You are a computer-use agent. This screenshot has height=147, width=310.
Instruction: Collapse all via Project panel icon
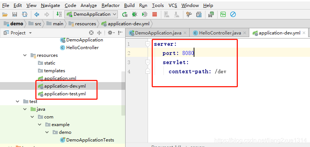pyautogui.click(x=99, y=33)
